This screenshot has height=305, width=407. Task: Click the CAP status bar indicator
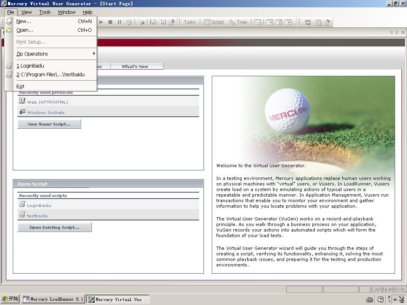point(376,290)
